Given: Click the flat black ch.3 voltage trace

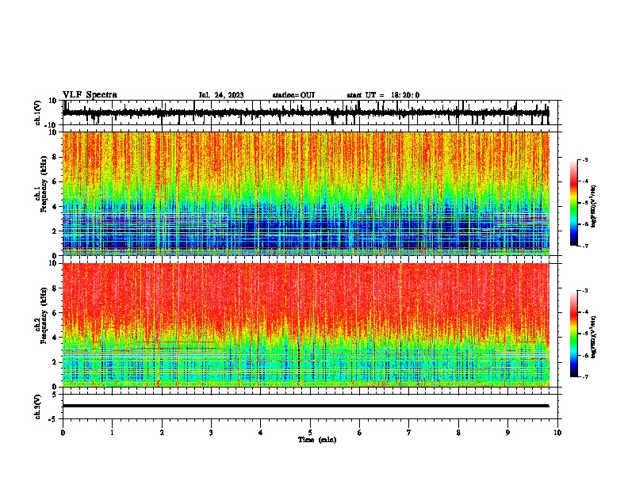Looking at the screenshot, I should (306, 406).
